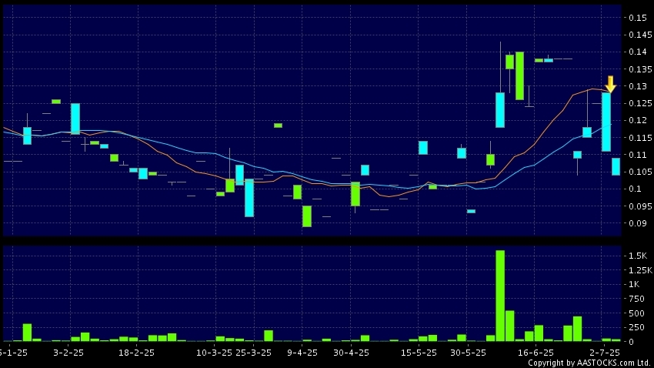Select the 18-2-25 date label
The width and height of the screenshot is (654, 368).
point(136,353)
